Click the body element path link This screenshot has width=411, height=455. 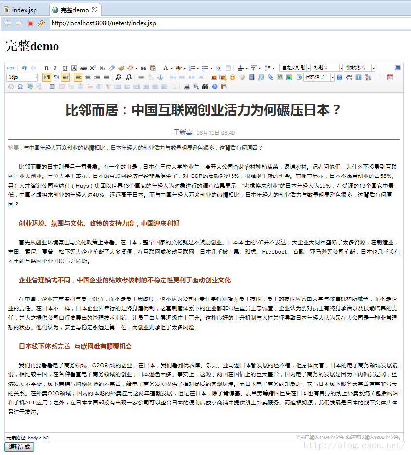(33, 438)
